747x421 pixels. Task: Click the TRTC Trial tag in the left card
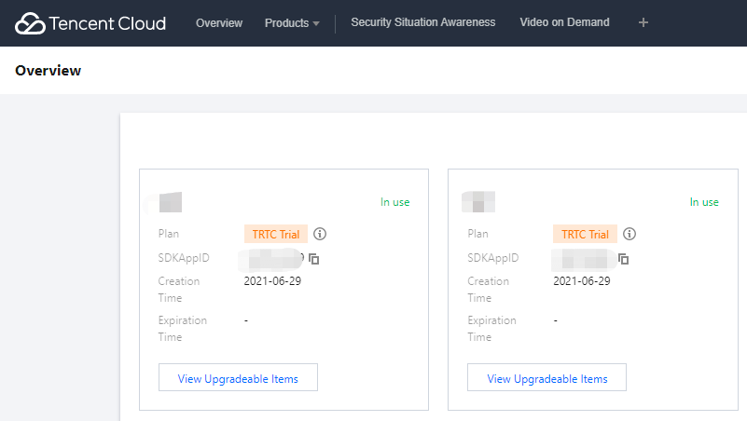[276, 234]
